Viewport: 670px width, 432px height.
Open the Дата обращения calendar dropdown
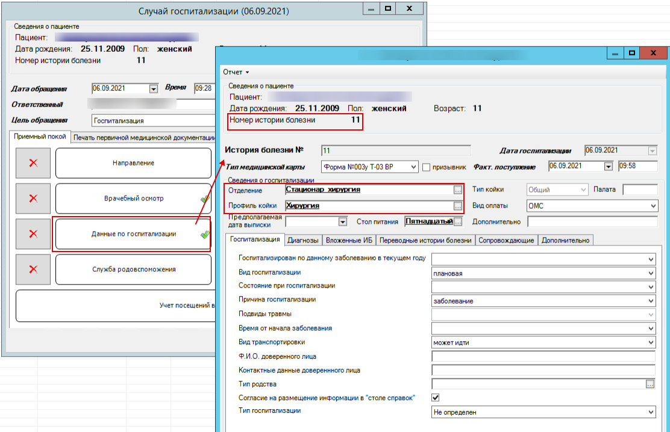(154, 89)
